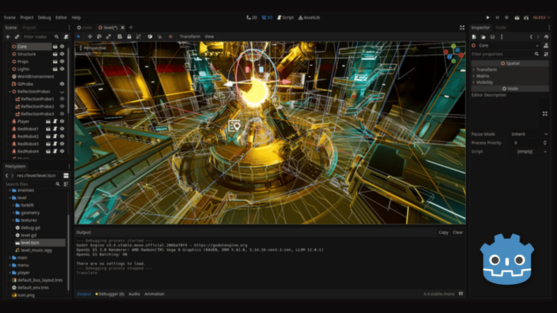
Task: Click the Instance Child Scene link icon
Action: point(16,37)
